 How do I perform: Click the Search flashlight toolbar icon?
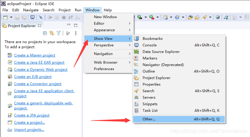[204, 17]
